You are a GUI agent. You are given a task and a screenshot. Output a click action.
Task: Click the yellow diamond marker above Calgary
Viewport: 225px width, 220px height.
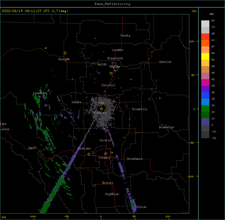coord(106,154)
